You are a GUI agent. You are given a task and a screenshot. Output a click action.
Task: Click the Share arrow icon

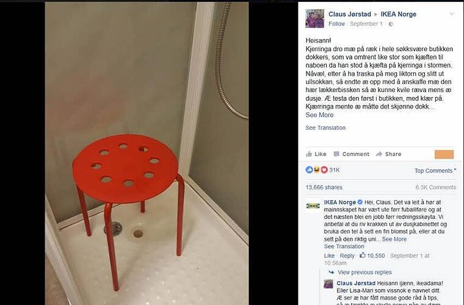coord(379,154)
